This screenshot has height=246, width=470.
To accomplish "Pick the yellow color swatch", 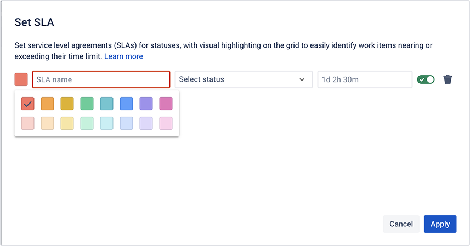I will point(67,104).
